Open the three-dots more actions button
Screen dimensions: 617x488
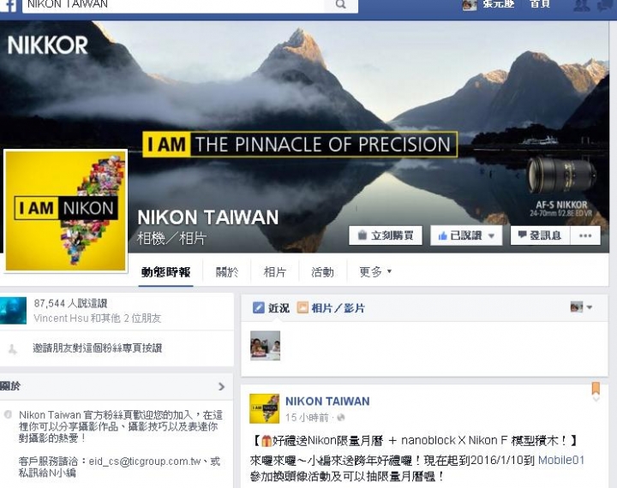(585, 235)
